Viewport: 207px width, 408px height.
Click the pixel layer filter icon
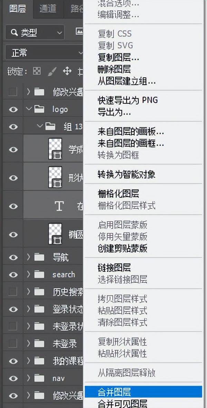click(79, 32)
